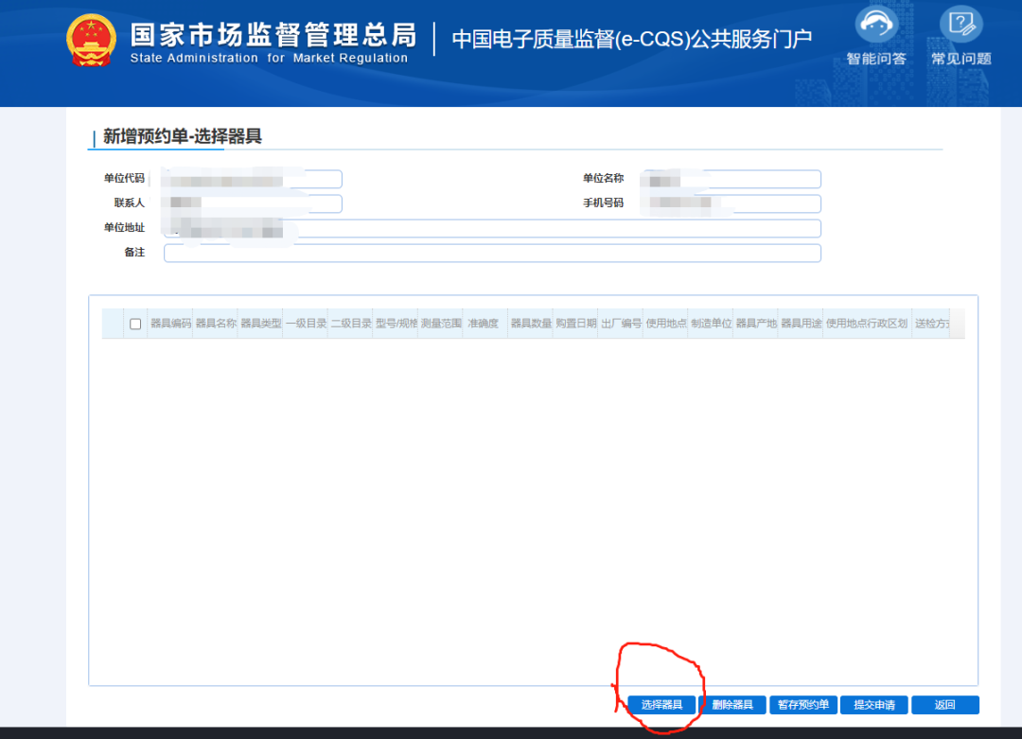Click inside the 备注 input field
The width and height of the screenshot is (1022, 739).
point(492,253)
